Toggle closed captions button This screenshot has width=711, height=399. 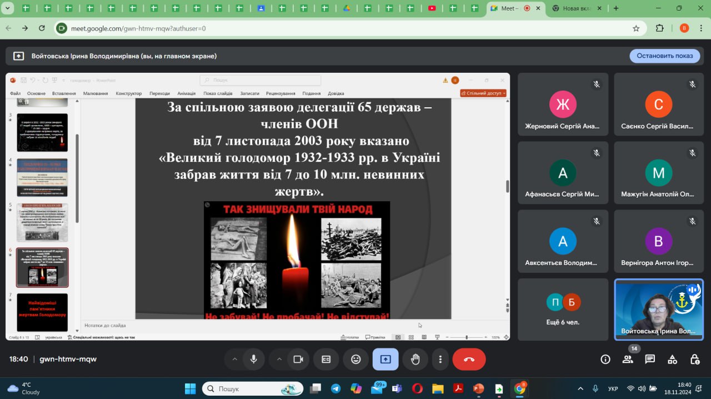327,359
